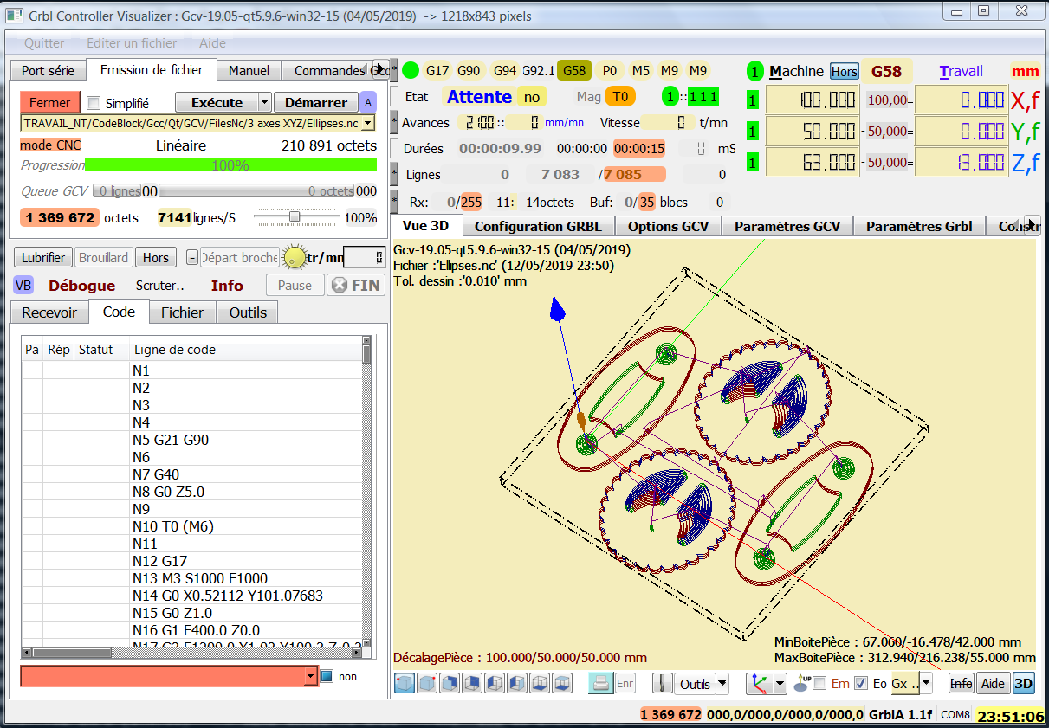Click the Enr record button
This screenshot has width=1049, height=728.
(x=625, y=684)
